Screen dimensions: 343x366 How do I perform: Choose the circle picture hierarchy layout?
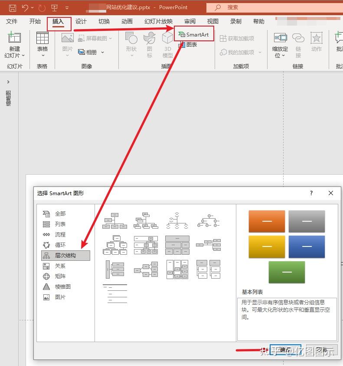209,220
